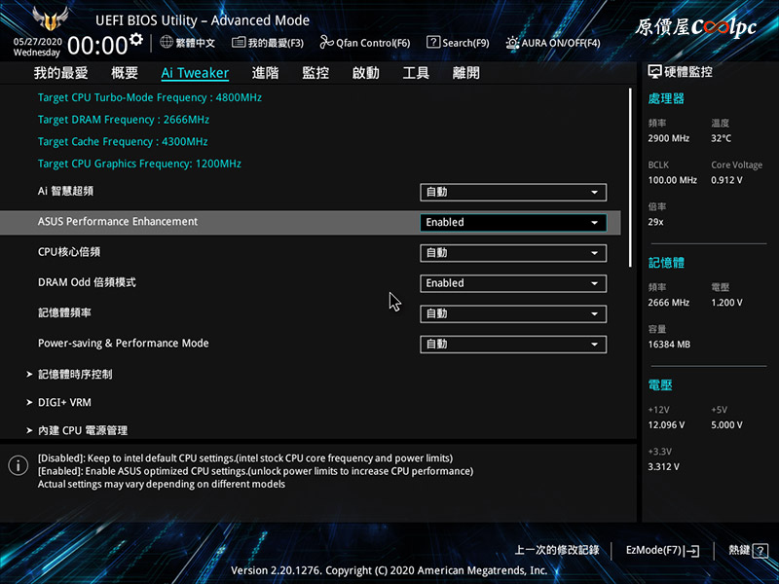The width and height of the screenshot is (779, 584).
Task: Click the 05/27/2020 date display
Action: 38,42
